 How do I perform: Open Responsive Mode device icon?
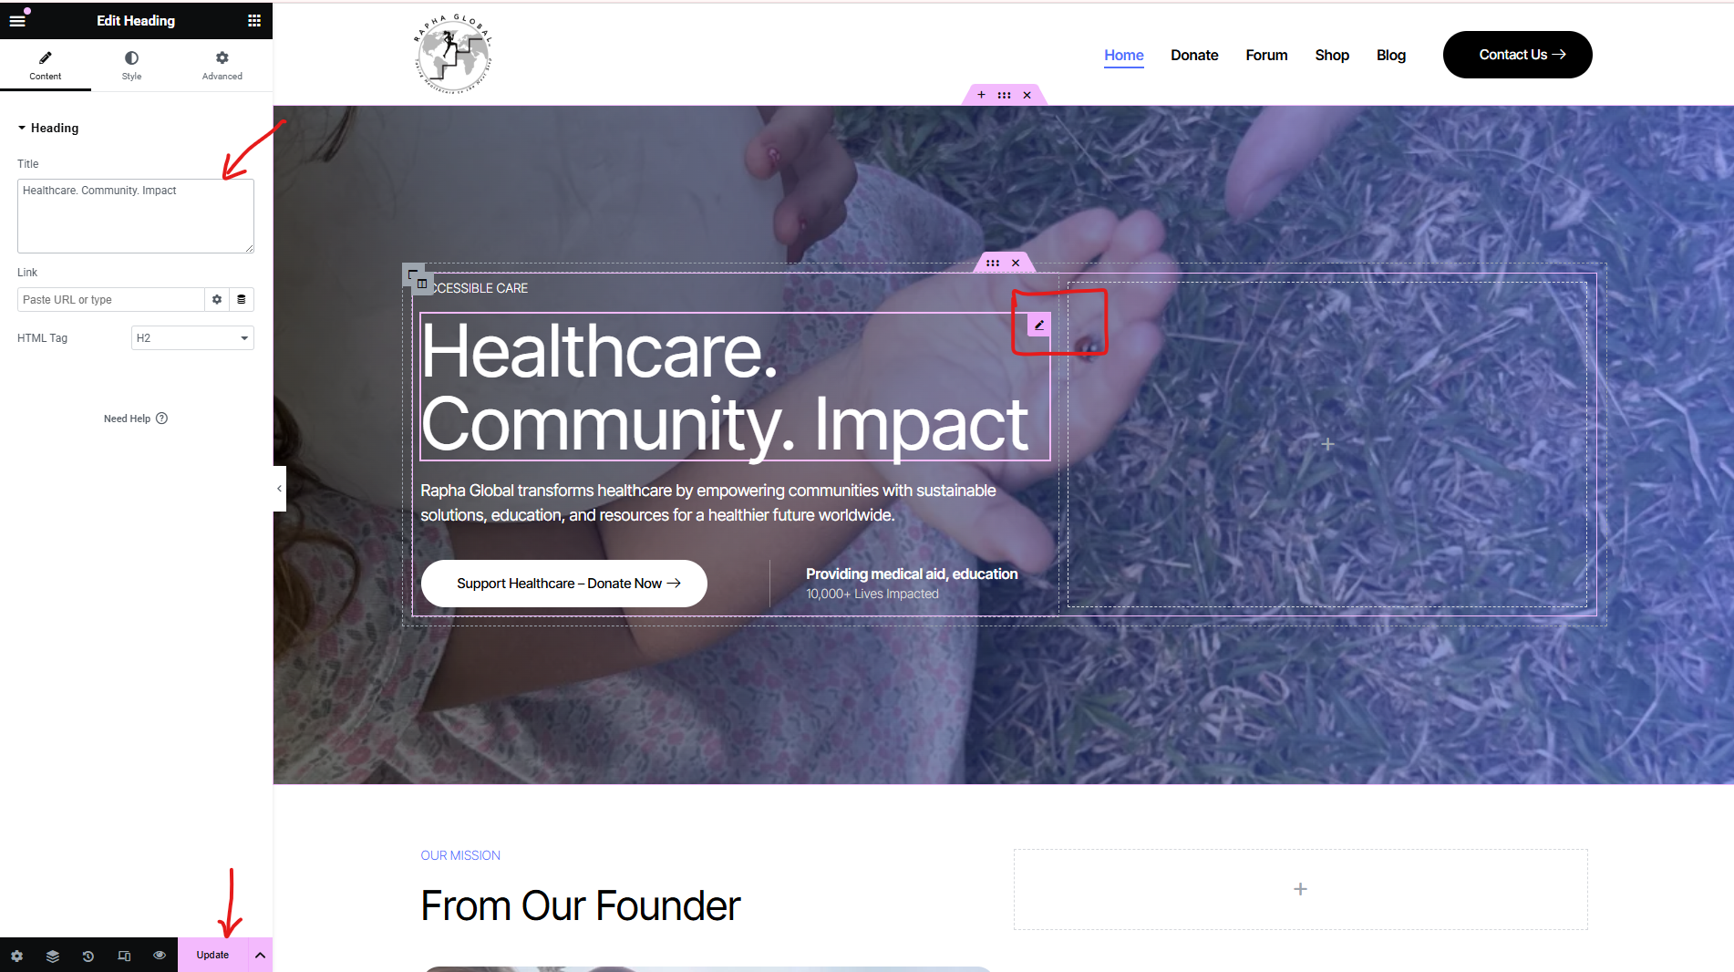click(x=124, y=956)
